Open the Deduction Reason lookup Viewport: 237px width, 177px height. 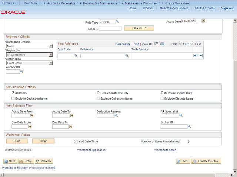pos(116,116)
